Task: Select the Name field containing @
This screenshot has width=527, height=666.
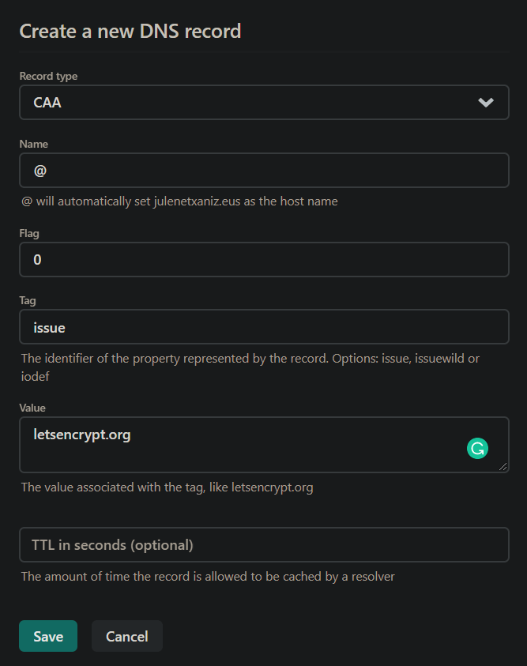Action: click(264, 170)
